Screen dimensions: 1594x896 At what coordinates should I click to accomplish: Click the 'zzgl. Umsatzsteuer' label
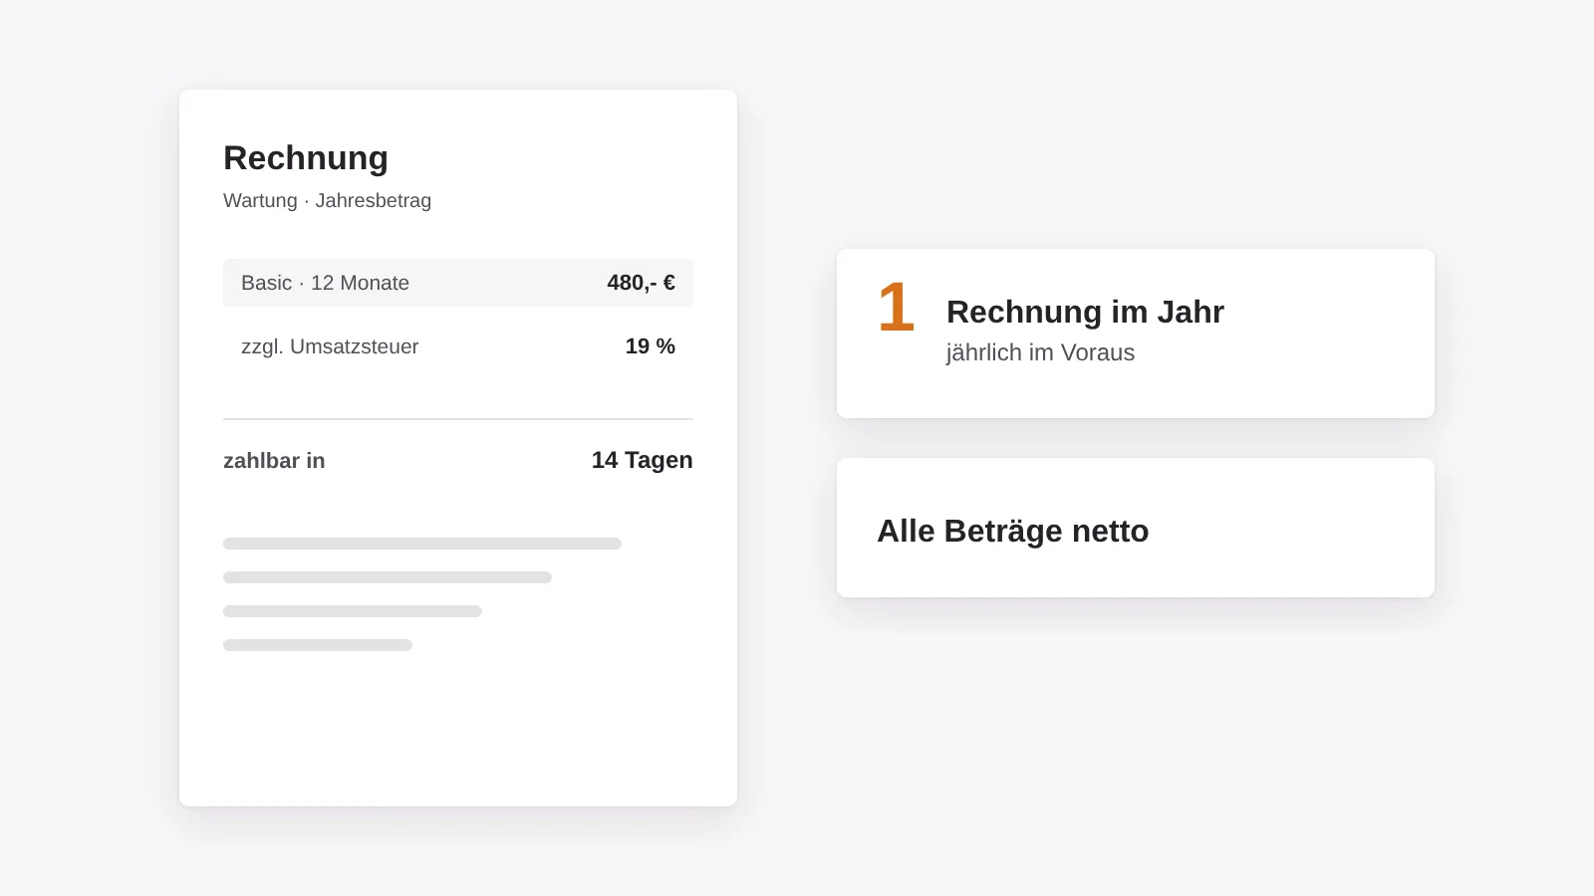(x=330, y=346)
